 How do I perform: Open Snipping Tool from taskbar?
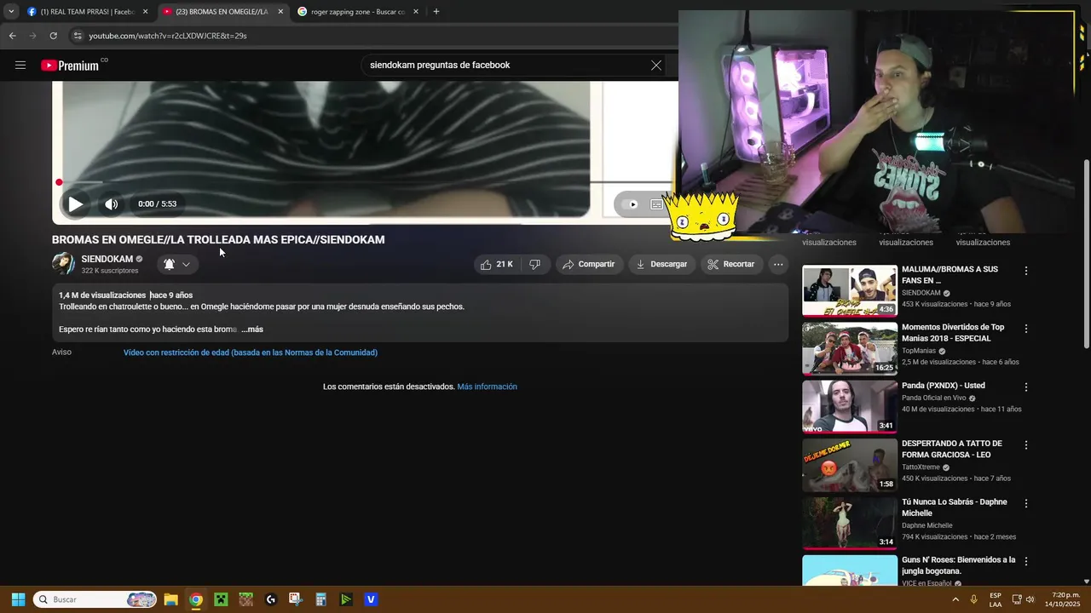(x=296, y=599)
